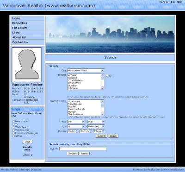Click the email icon beside Email label
This screenshot has height=172, width=185.
(x=25, y=94)
